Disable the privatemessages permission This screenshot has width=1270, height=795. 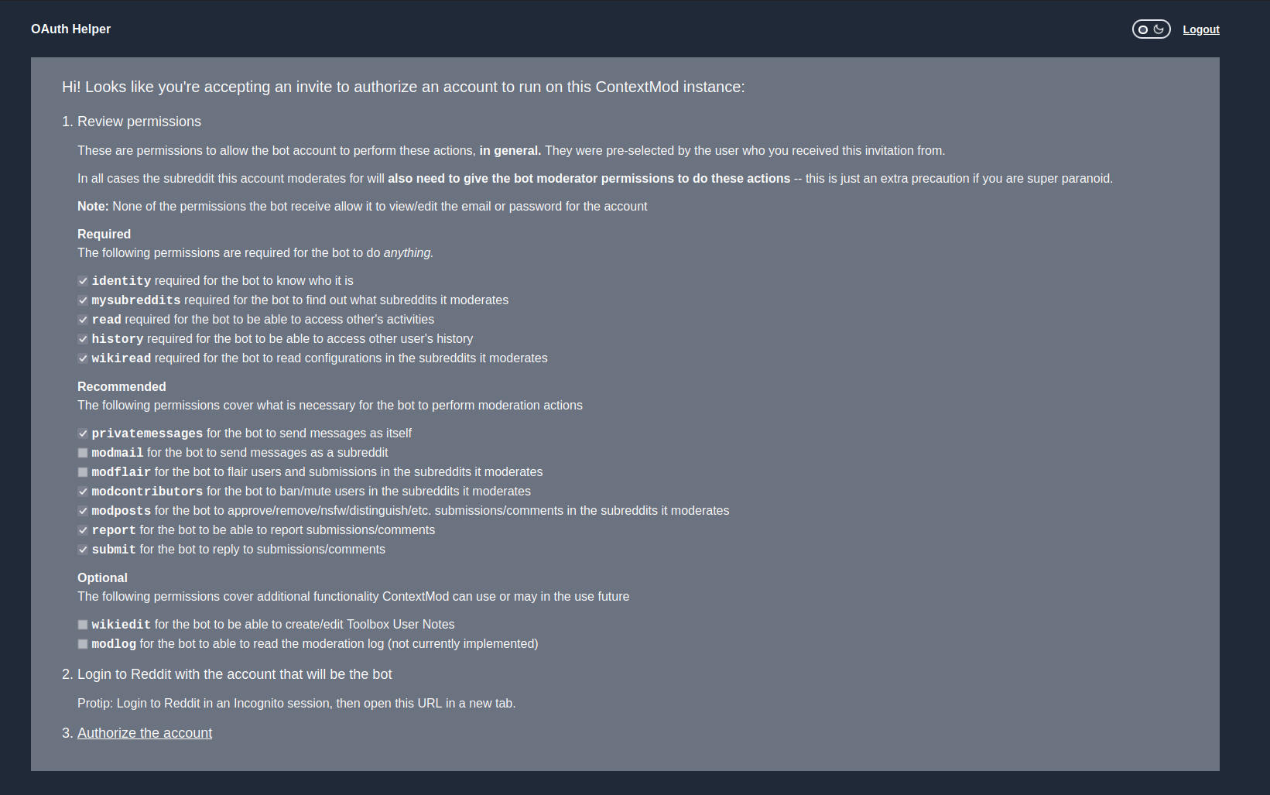pyautogui.click(x=83, y=433)
